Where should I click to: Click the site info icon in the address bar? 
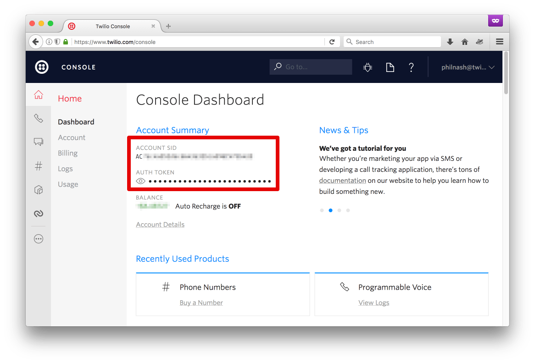coord(49,42)
